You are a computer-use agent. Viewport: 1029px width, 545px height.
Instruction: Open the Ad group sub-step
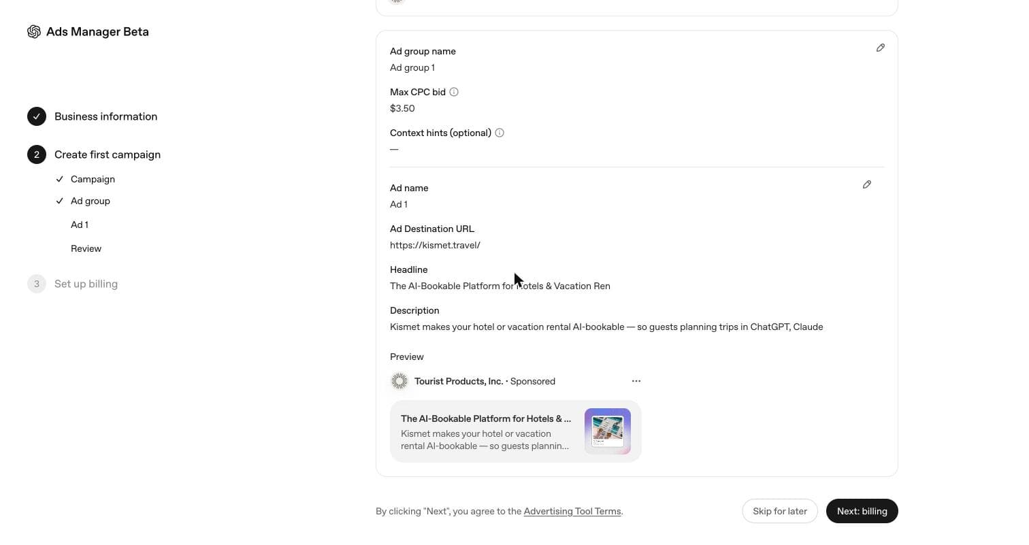[x=91, y=201]
